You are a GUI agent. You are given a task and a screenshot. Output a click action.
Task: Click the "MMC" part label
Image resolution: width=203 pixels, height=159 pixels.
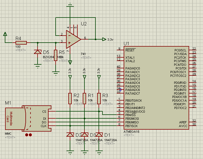[x=8, y=134]
